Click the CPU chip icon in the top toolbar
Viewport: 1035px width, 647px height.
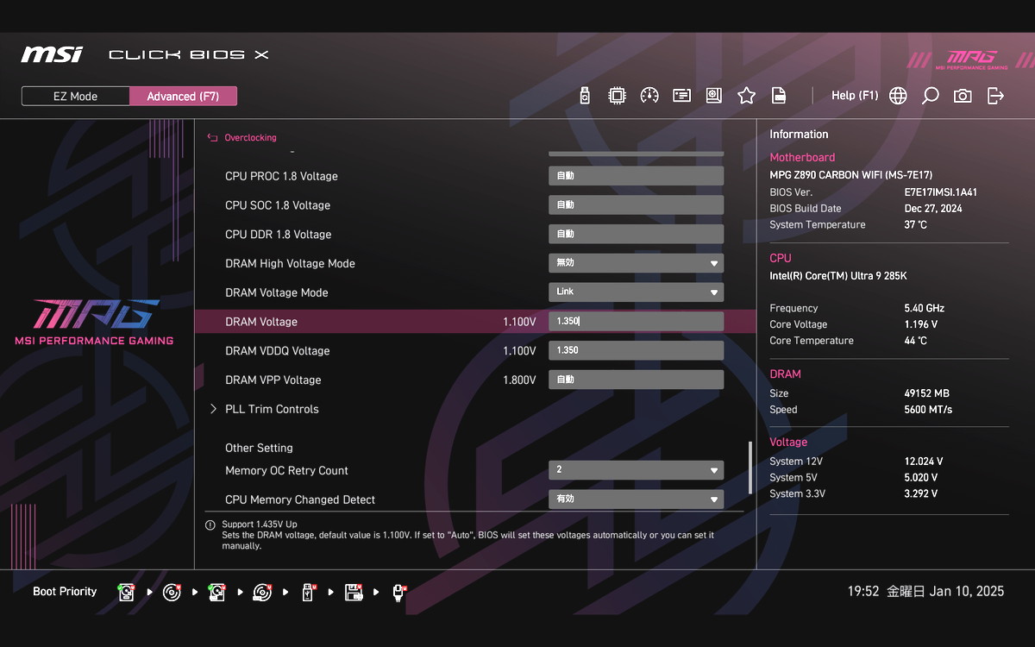[x=617, y=96]
